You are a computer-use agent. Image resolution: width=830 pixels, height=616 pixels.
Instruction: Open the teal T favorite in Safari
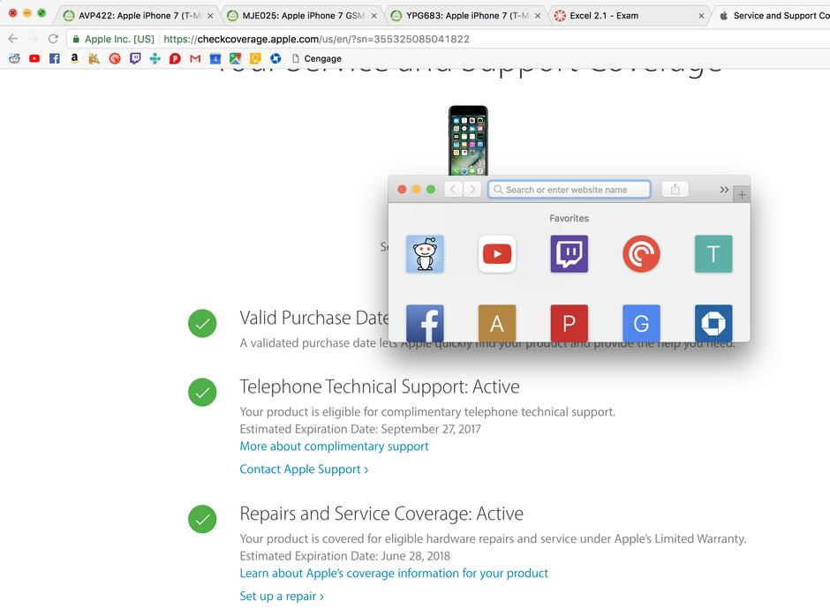coord(713,254)
